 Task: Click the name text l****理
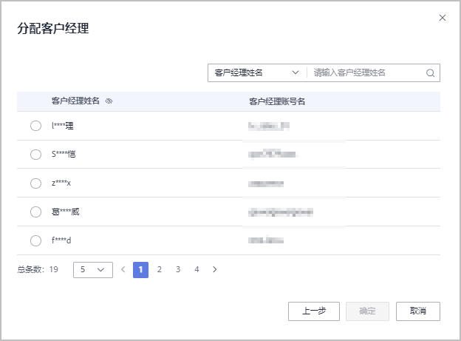coord(63,126)
